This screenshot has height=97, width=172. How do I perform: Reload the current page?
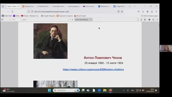tap(12, 12)
